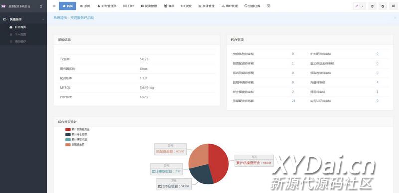Collapse the 快捷操作 sidebar group
The image size is (399, 193).
pos(23,19)
